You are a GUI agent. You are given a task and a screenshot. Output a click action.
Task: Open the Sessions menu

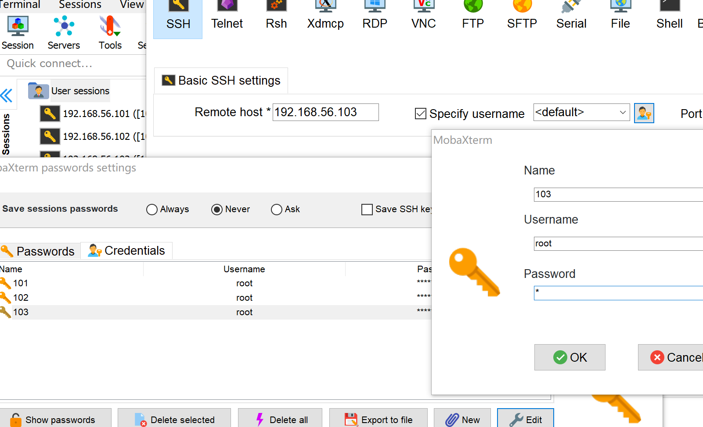(80, 5)
